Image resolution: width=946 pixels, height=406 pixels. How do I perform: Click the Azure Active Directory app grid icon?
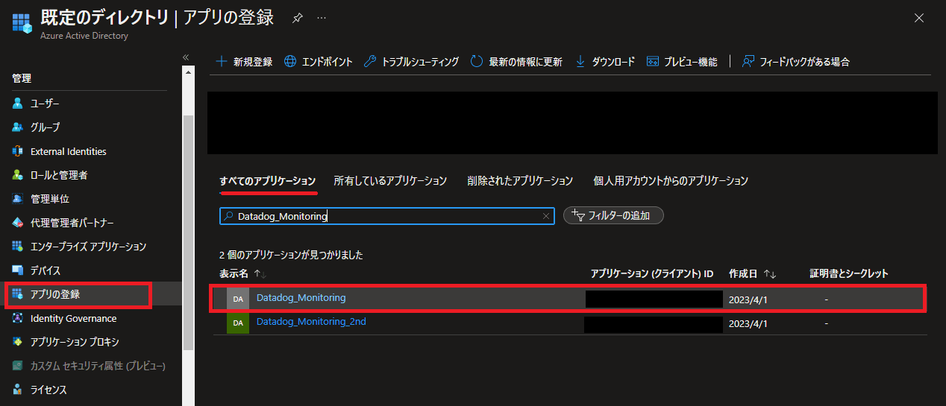pos(22,22)
